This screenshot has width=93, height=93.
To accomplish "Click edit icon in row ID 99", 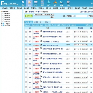I will [x=41, y=31].
